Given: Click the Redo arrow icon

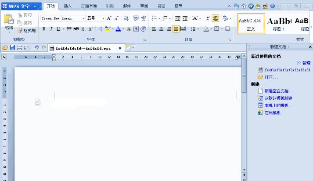Looking at the screenshot, I should 44,47.
